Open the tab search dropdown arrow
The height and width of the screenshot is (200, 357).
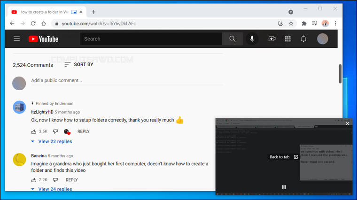(x=291, y=12)
